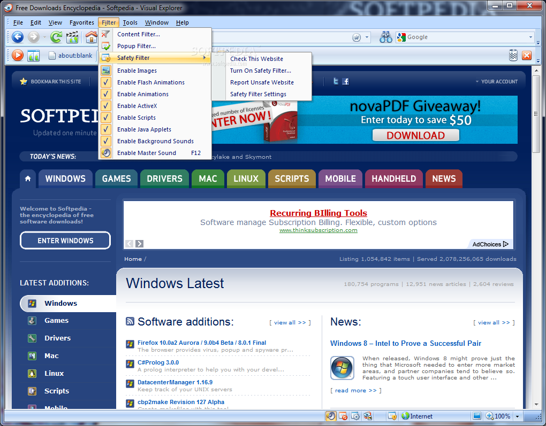546x426 pixels.
Task: Click the grey Forward arrow button
Action: tap(33, 36)
